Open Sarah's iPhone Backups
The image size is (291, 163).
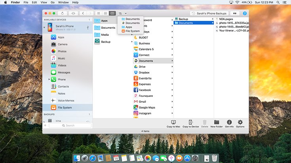click(209, 13)
